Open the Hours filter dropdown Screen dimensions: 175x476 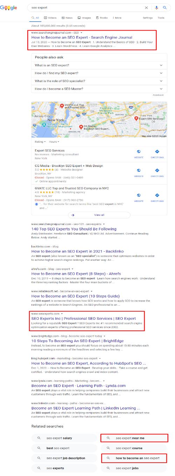54,142
